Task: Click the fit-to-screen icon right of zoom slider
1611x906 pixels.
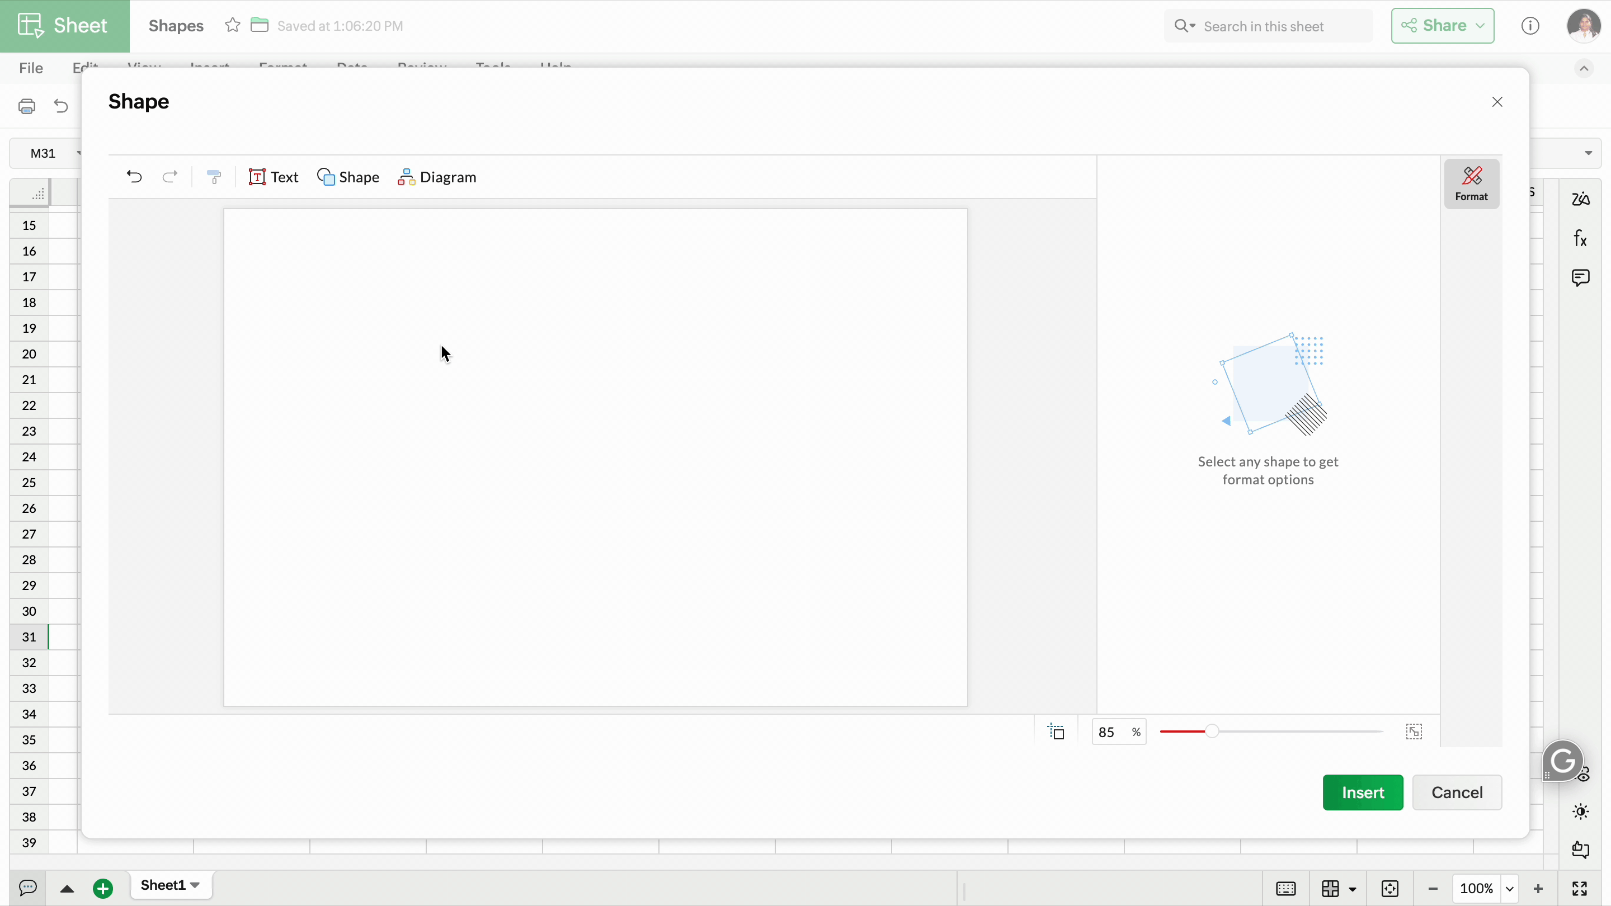Action: [1414, 732]
